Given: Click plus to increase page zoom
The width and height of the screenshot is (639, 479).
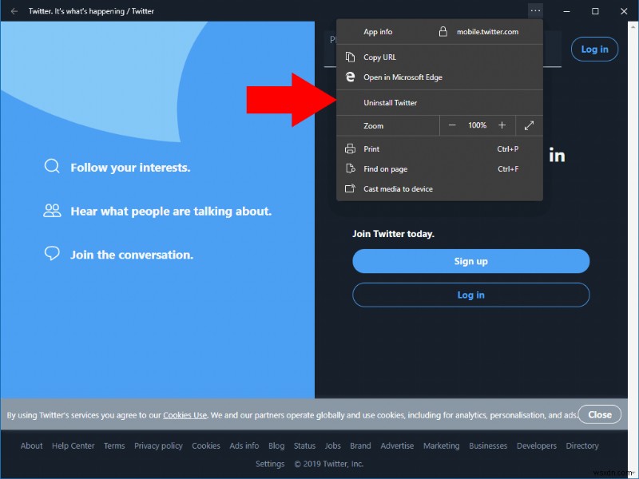Looking at the screenshot, I should pos(502,125).
